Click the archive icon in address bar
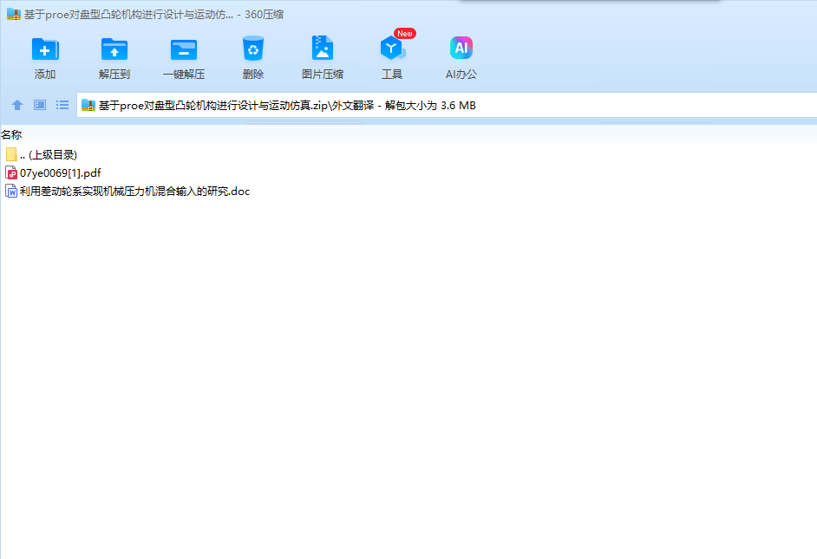This screenshot has width=817, height=559. (88, 105)
